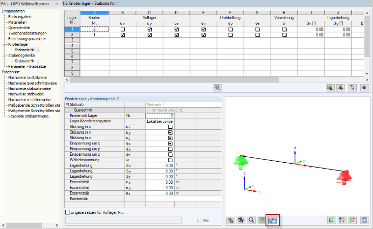
Task: Click the zoom magnifier icon below the preview
Action: pos(251,220)
